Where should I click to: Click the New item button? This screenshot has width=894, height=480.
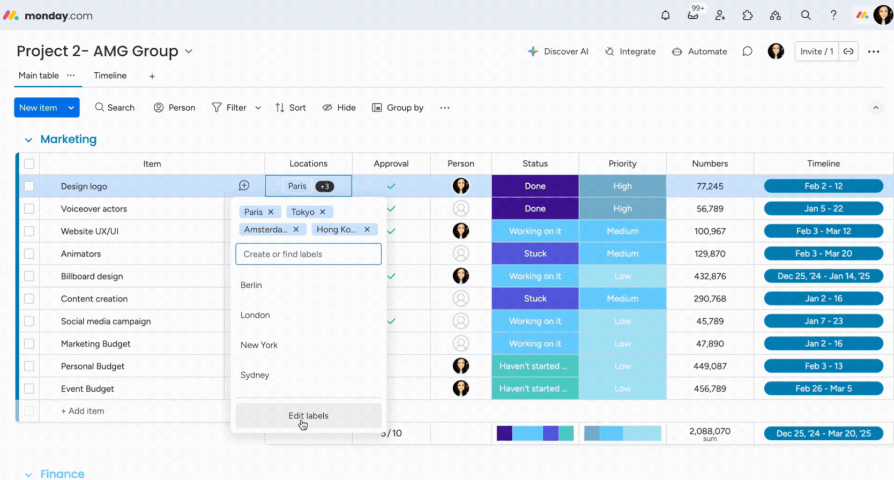38,108
